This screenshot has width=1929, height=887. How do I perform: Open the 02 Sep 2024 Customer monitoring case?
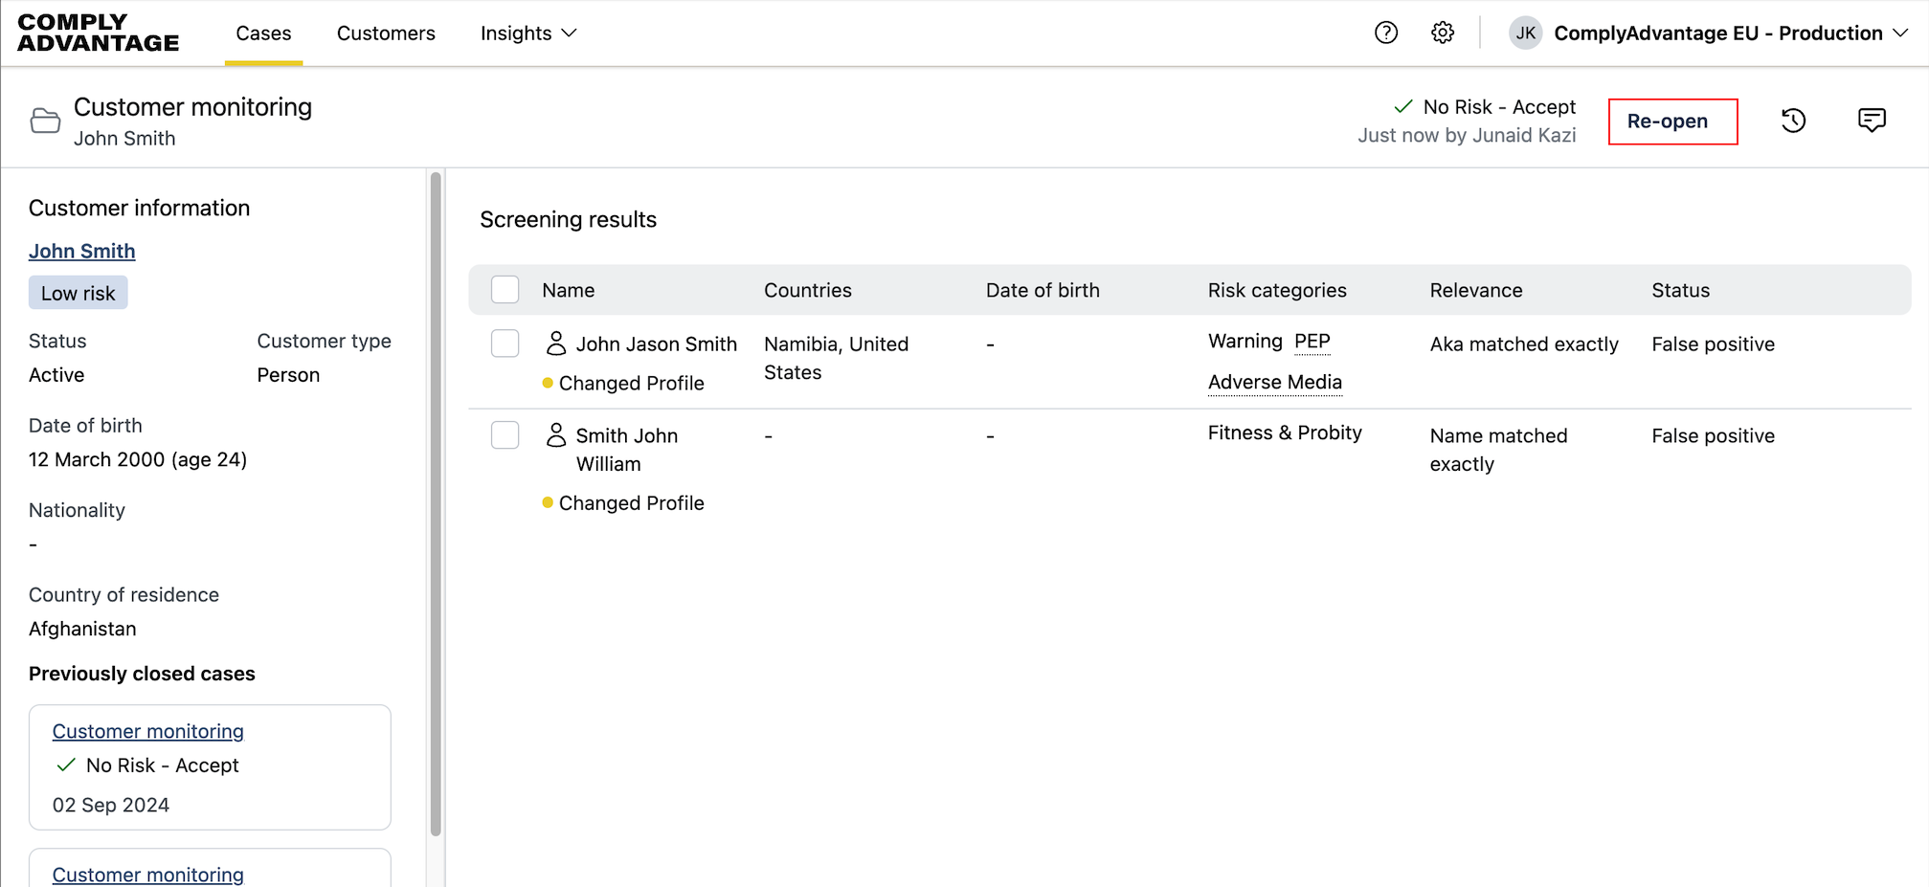148,731
